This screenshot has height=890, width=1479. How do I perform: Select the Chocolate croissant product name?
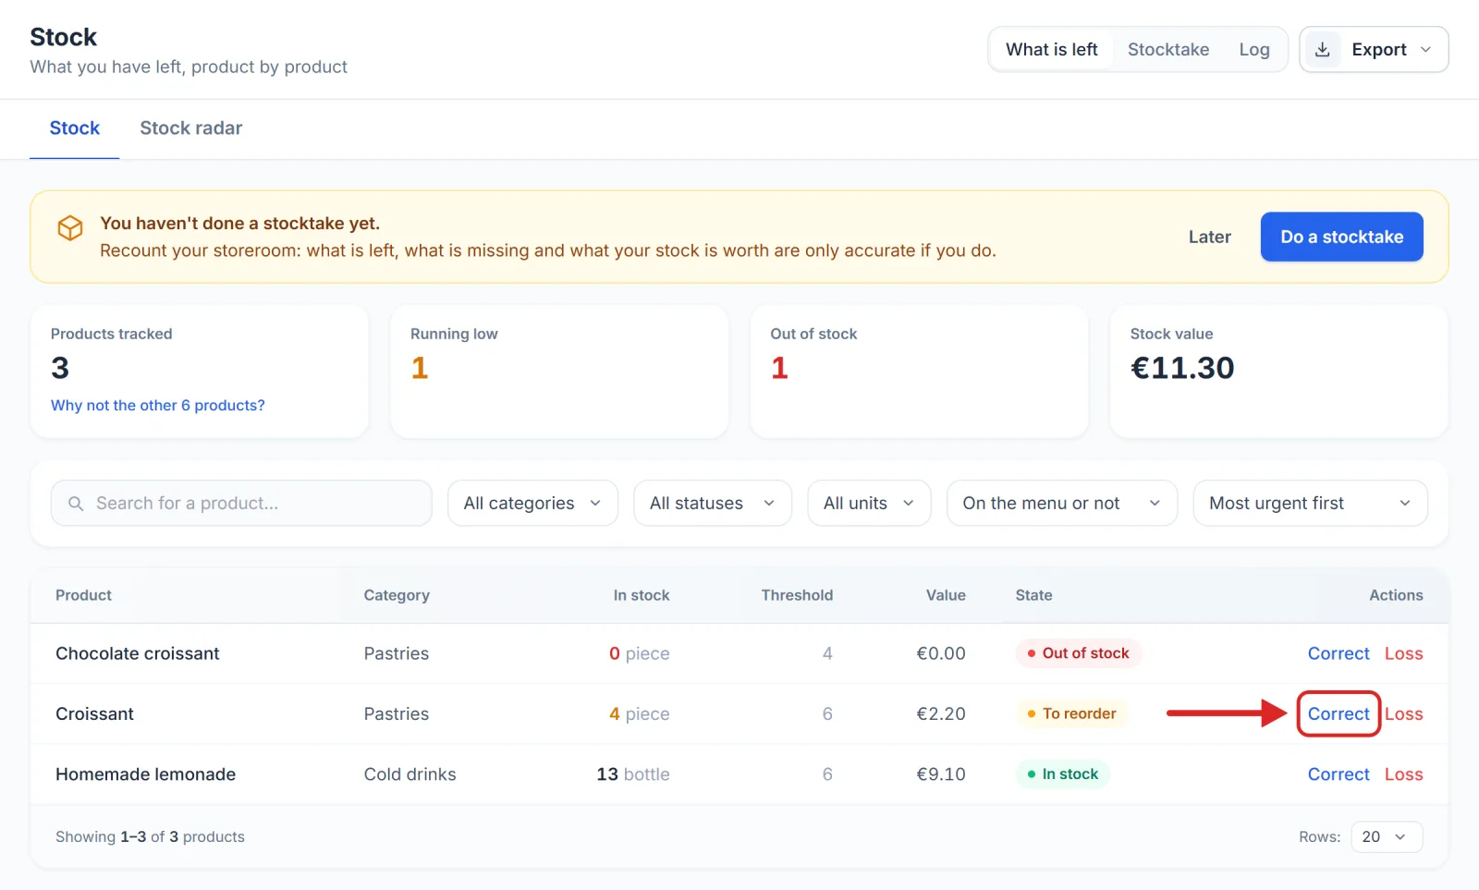coord(138,653)
